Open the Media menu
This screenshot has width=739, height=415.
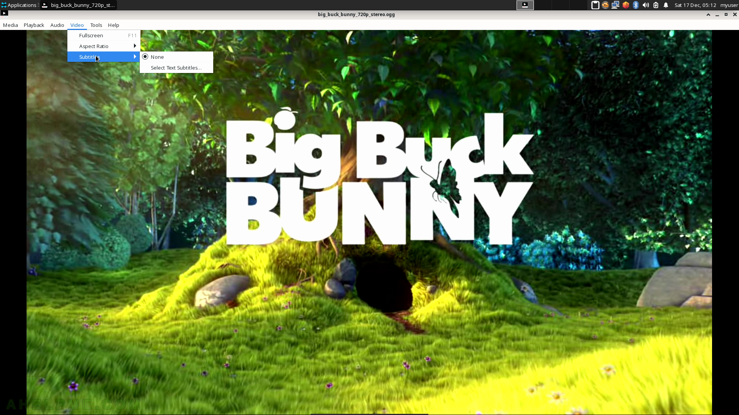point(10,25)
